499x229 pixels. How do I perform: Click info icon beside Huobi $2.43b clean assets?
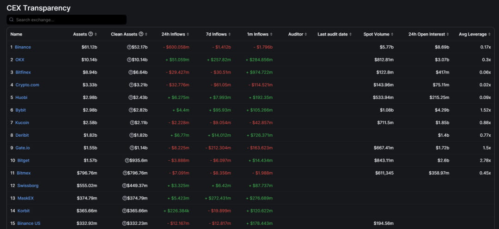(130, 97)
